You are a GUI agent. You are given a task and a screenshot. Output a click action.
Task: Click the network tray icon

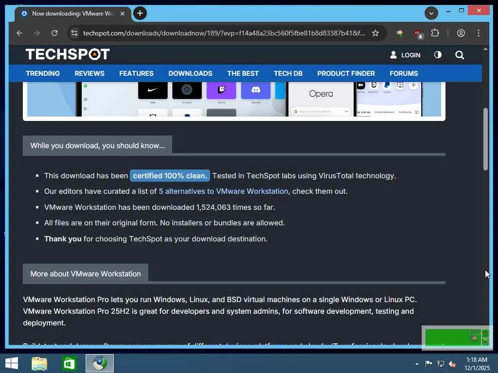(441, 363)
